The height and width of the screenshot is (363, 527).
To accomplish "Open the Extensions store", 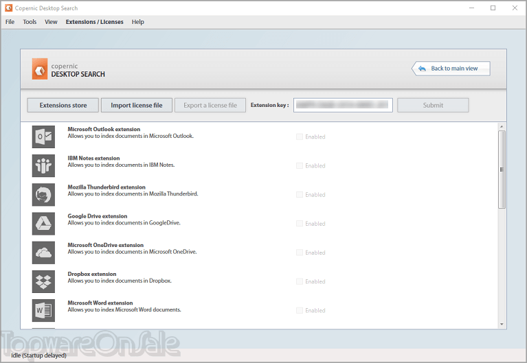I will point(63,105).
